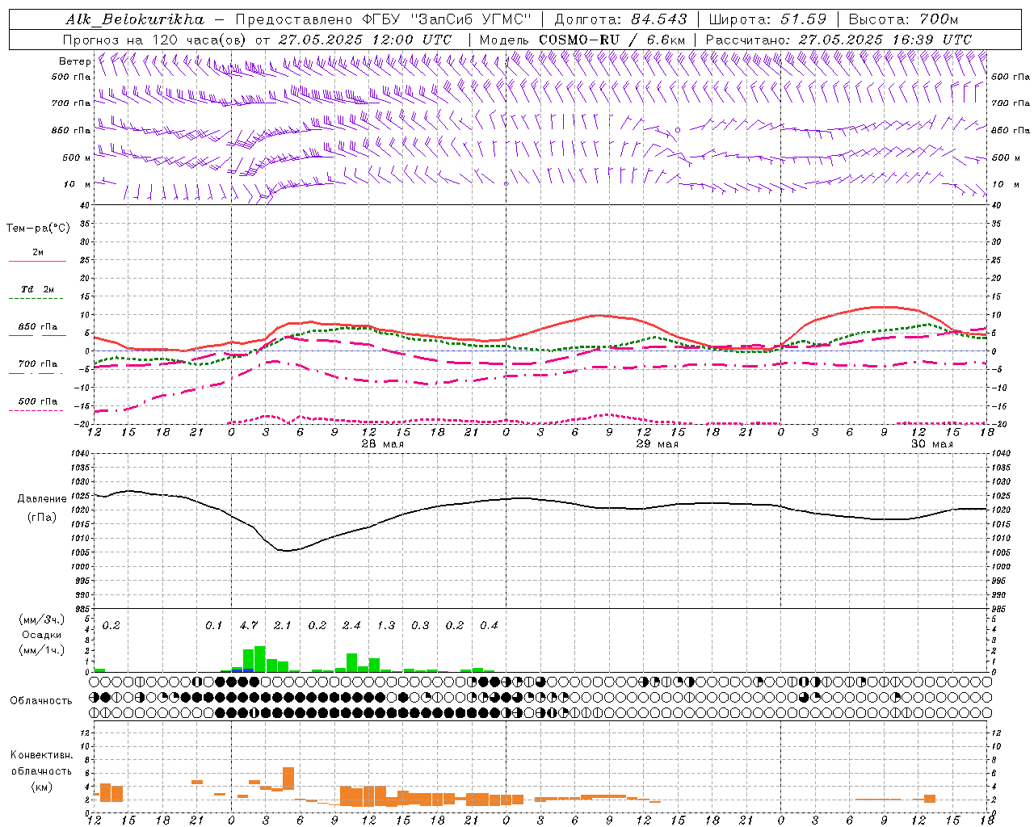Screen dimensions: 1034x827
Task: Click the (мм/1ч.) unit label
Action: pyautogui.click(x=41, y=650)
